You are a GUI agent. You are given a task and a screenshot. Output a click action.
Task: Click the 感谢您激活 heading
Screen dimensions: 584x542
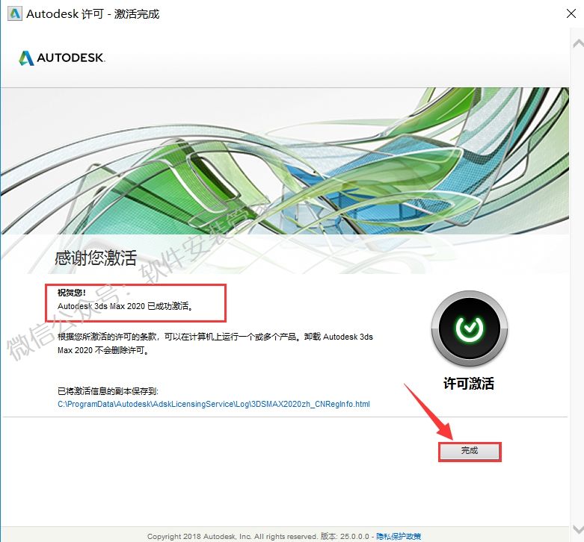tap(96, 258)
